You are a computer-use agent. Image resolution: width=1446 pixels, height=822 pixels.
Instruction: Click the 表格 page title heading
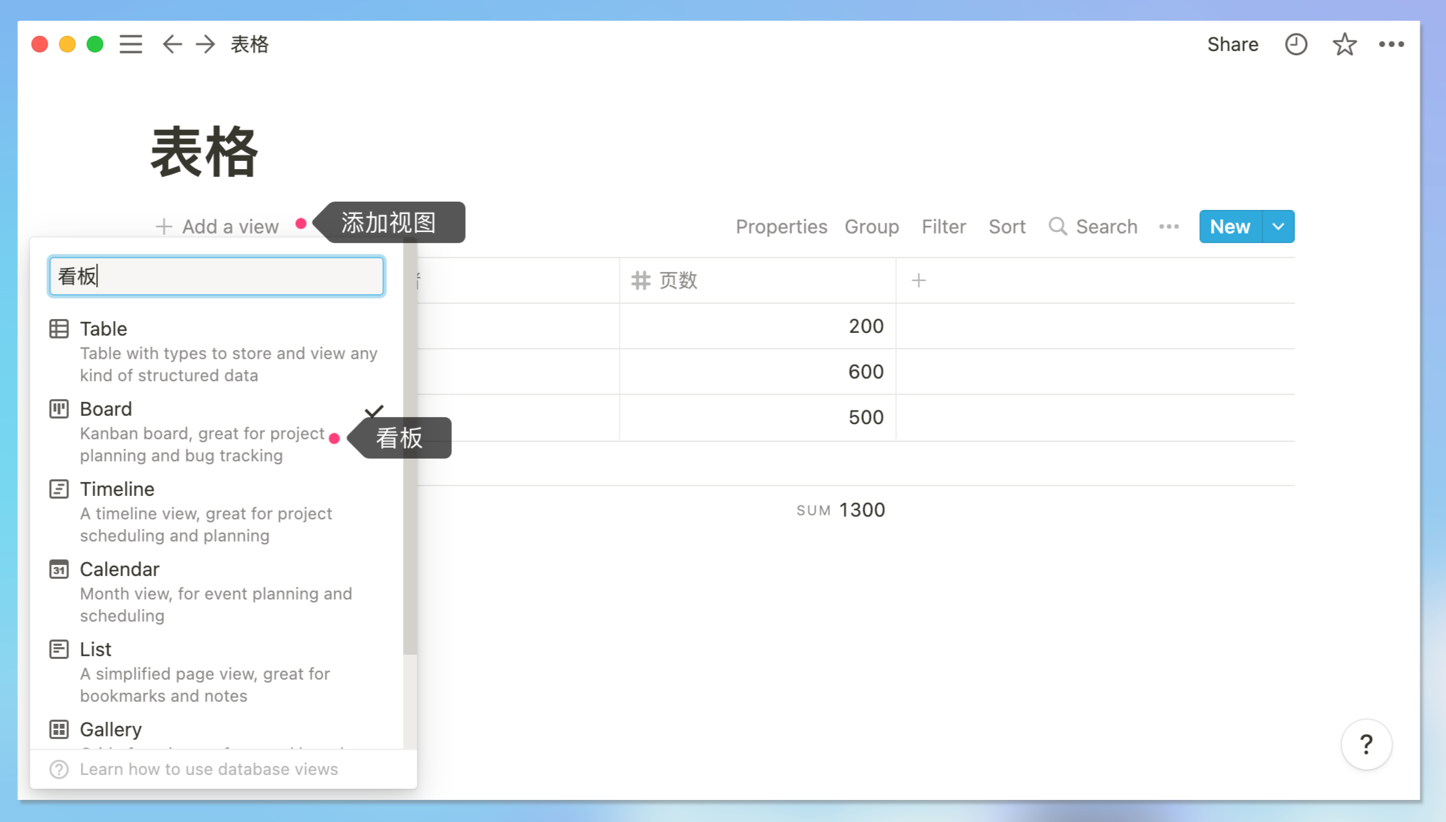coord(205,152)
